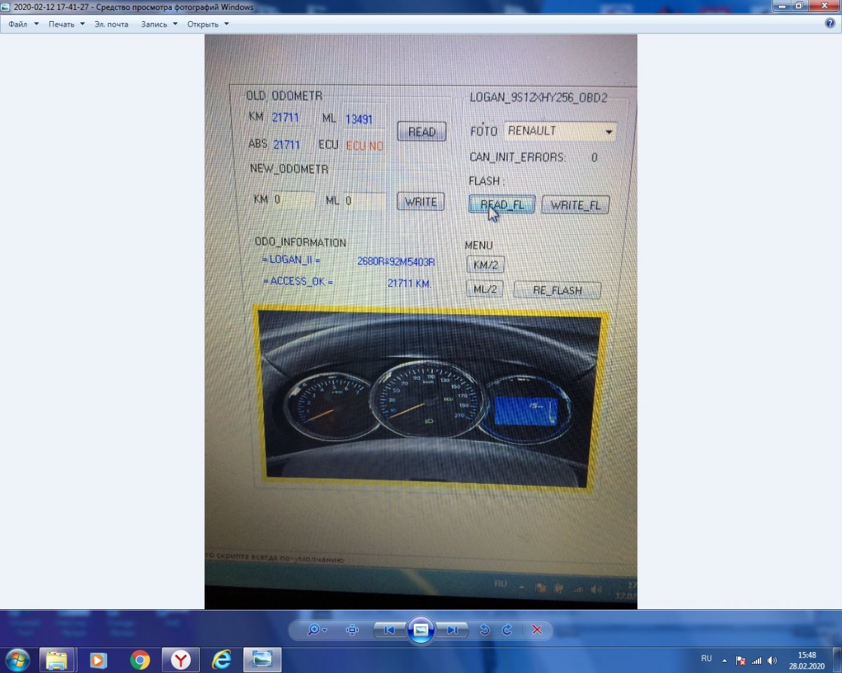Viewport: 842px width, 673px height.
Task: Open File Explorer from the taskbar
Action: [x=57, y=660]
